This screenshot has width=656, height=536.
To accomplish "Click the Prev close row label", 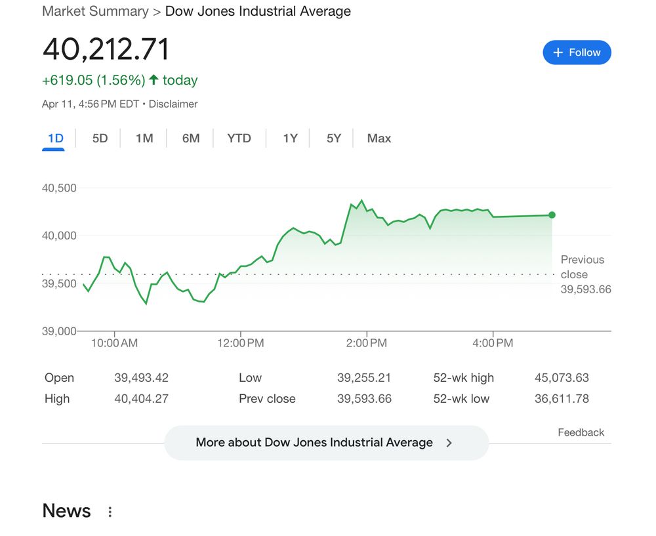I will tap(267, 399).
